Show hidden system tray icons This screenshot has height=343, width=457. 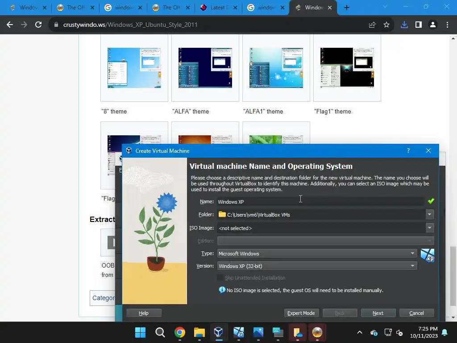click(360, 332)
